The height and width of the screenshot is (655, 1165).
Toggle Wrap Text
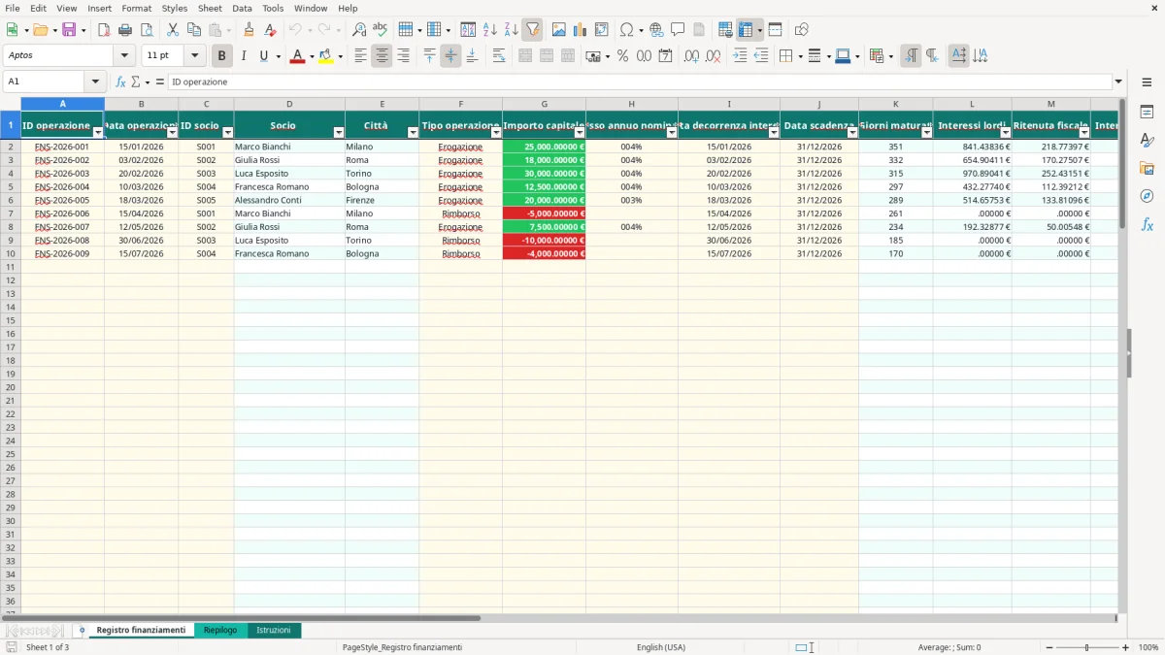coord(499,56)
